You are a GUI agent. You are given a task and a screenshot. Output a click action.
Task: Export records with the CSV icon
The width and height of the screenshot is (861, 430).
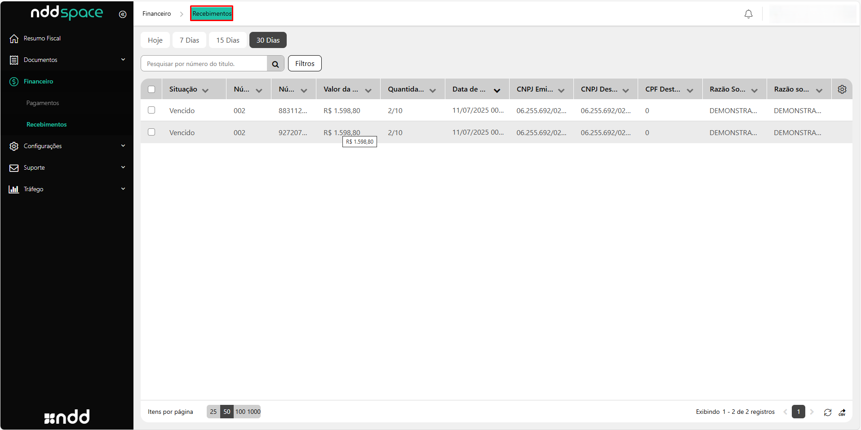[x=842, y=412]
